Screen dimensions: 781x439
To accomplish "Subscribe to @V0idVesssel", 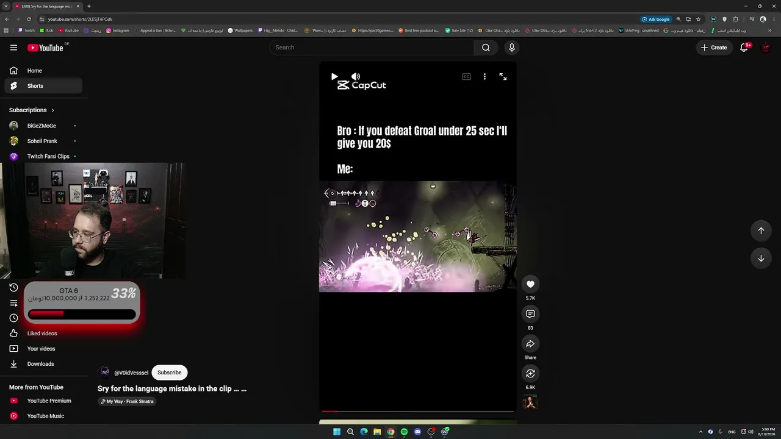I will click(x=169, y=373).
